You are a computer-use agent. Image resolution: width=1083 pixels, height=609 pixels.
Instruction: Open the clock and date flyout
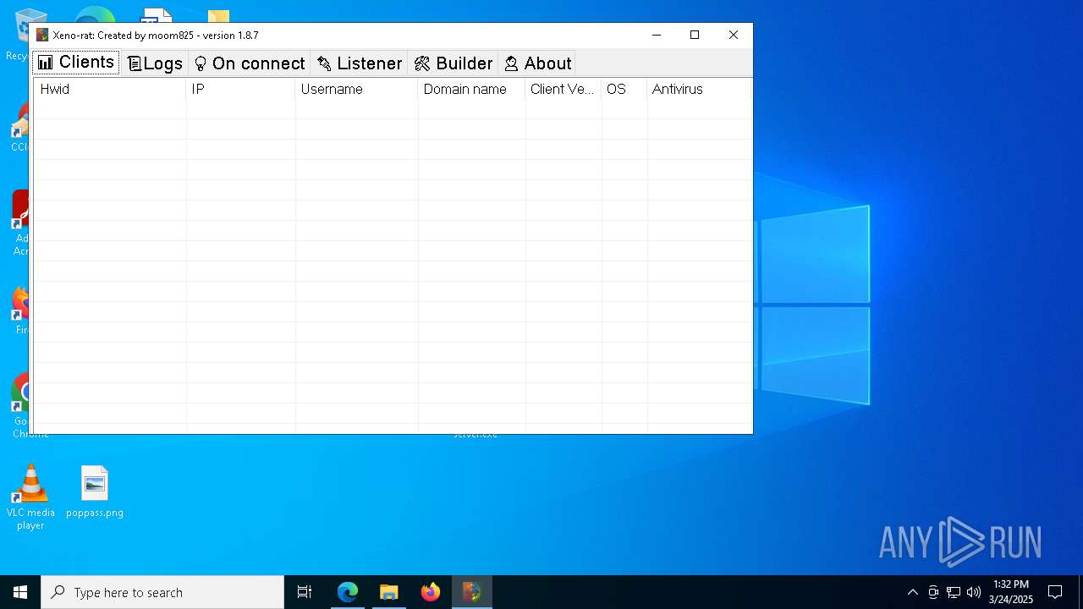(x=1011, y=592)
